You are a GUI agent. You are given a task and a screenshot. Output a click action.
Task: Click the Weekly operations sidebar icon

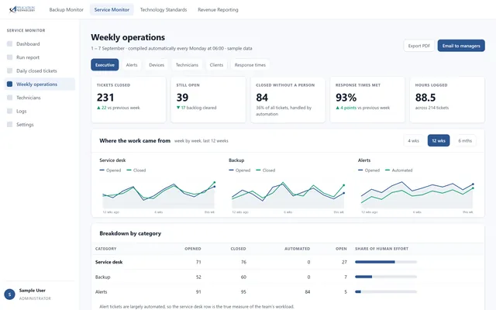[10, 84]
